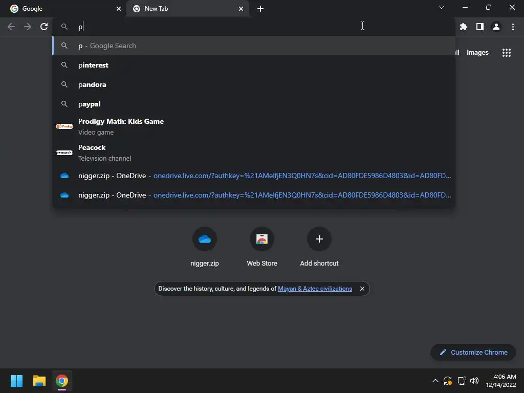Open the Images link
524x393 pixels.
[477, 53]
